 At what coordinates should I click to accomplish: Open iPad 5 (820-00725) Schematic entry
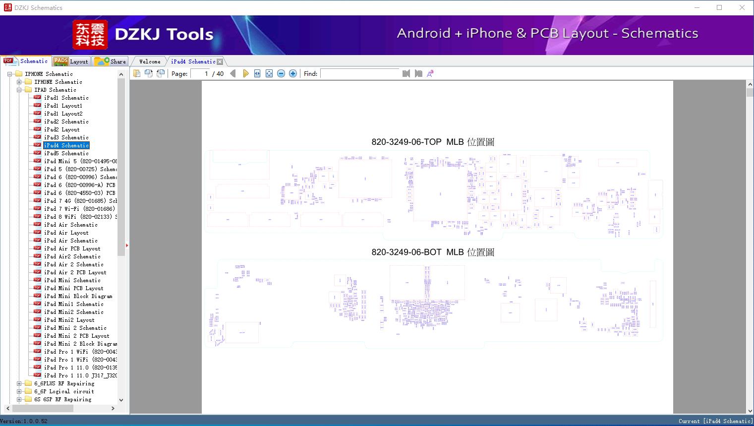click(x=80, y=169)
